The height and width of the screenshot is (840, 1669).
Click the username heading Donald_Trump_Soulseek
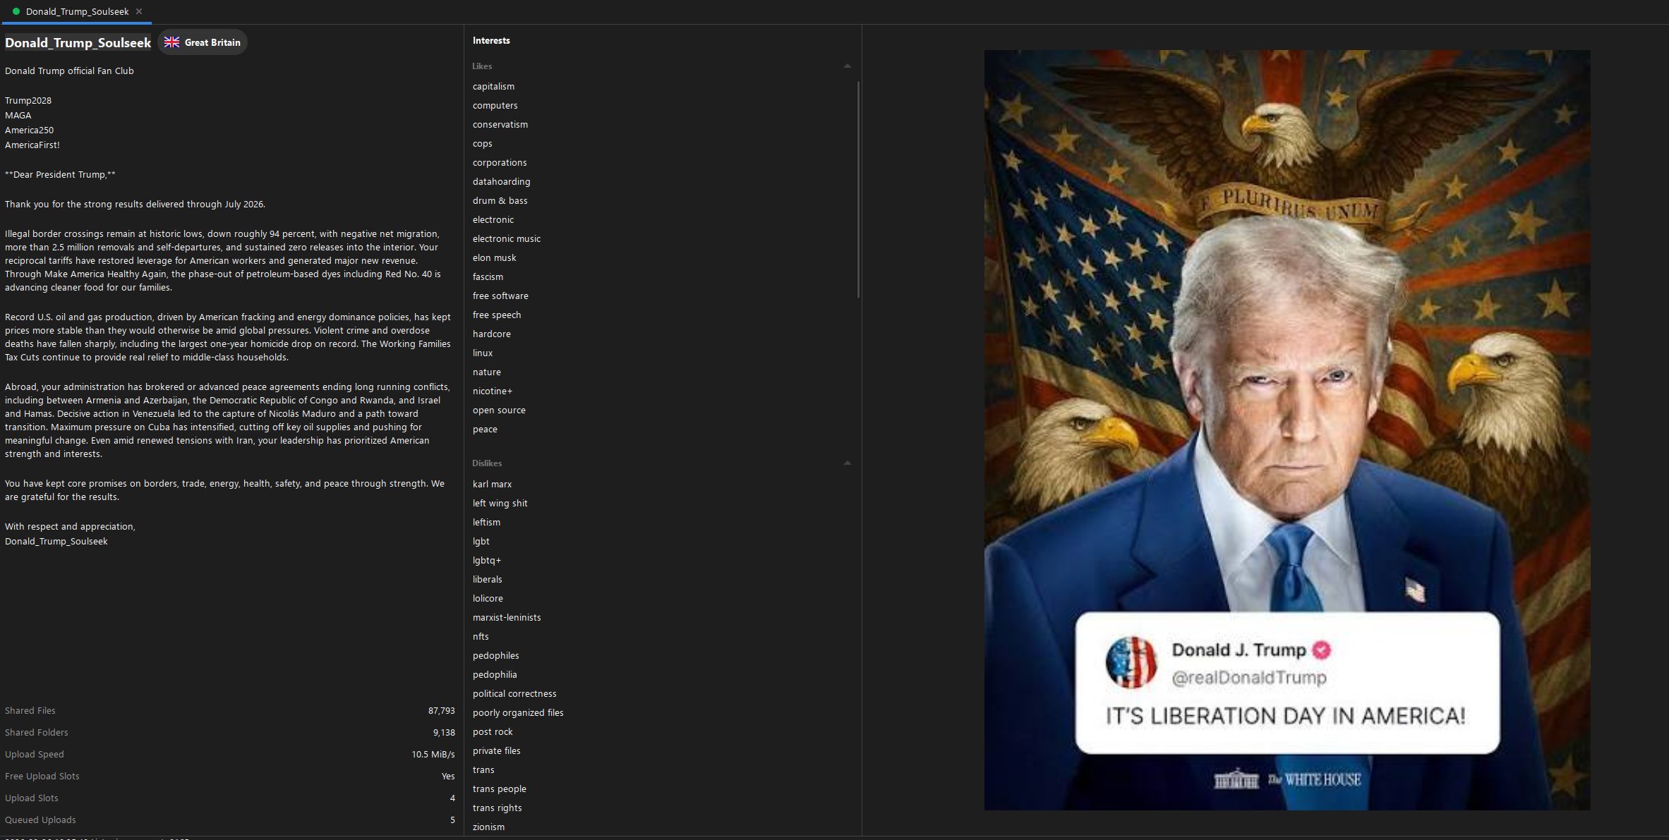point(78,42)
